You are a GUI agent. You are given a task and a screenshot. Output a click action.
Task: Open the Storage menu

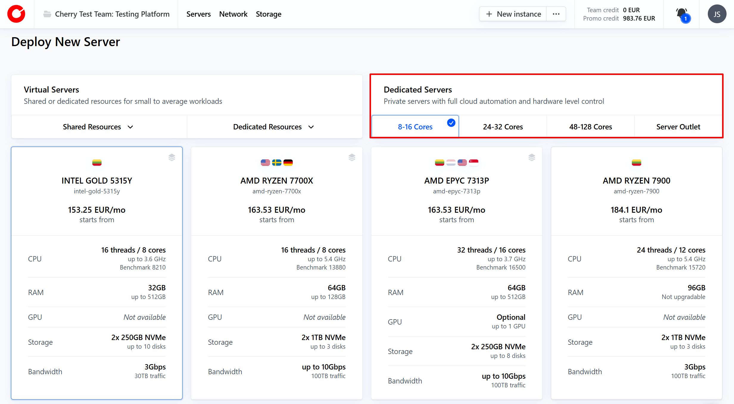[x=268, y=14]
